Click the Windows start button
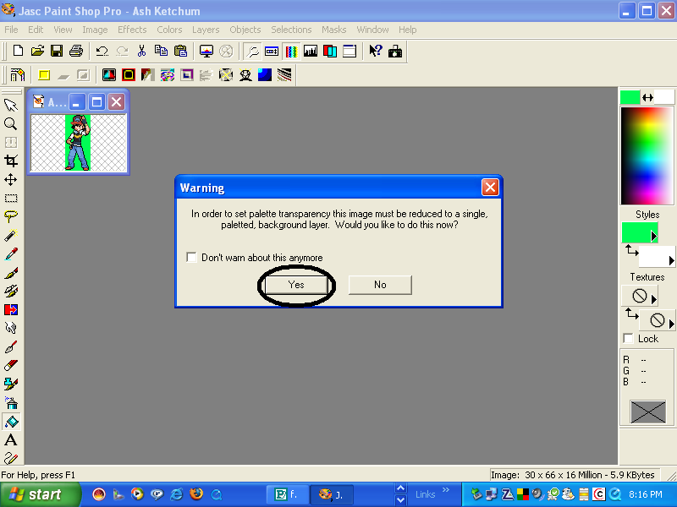This screenshot has width=677, height=507. (40, 494)
